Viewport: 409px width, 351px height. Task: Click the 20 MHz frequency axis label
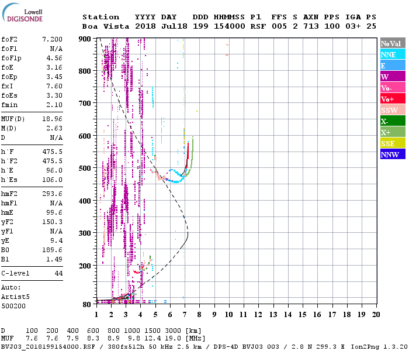(x=376, y=315)
